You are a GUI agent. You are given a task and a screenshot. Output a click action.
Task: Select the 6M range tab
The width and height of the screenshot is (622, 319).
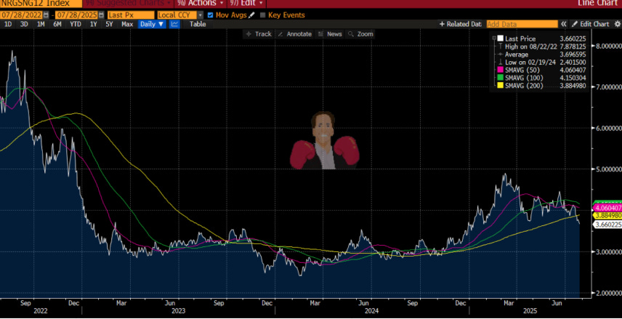pos(57,24)
